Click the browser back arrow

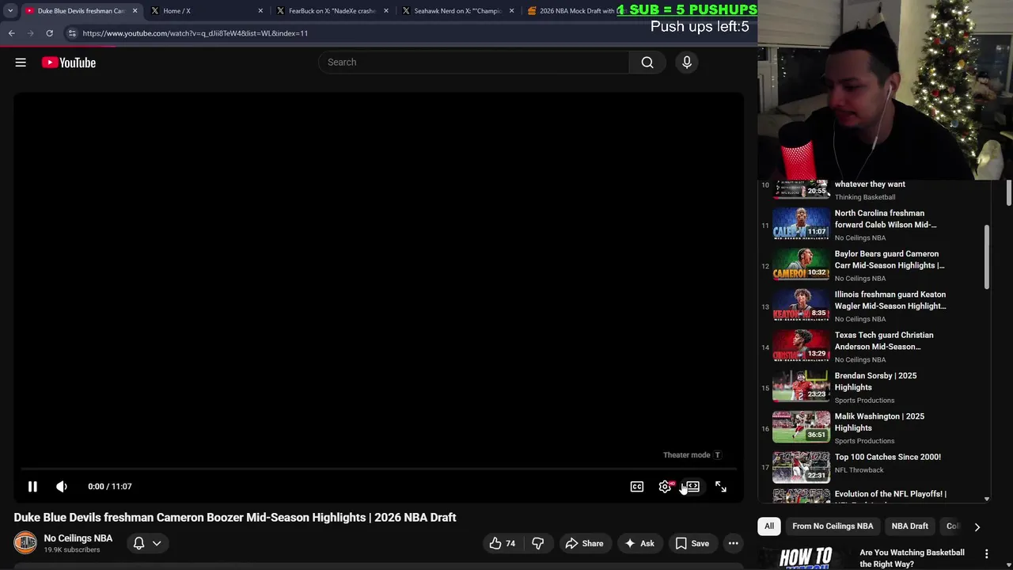point(11,33)
